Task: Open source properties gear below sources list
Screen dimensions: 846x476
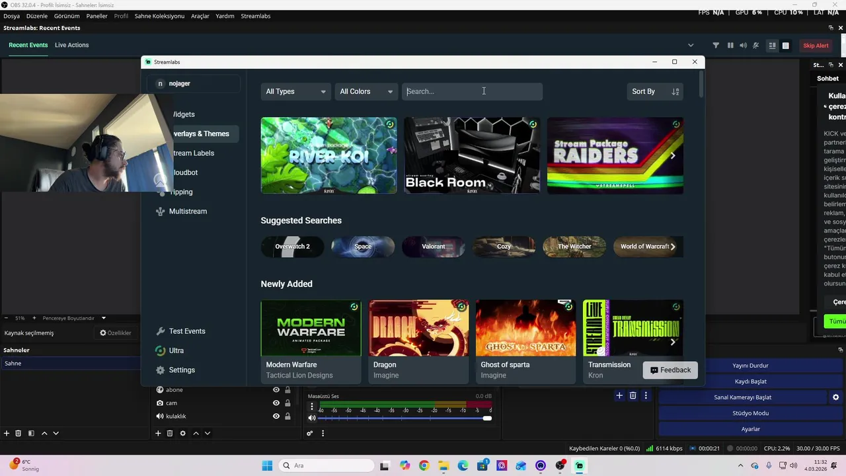Action: tap(183, 433)
